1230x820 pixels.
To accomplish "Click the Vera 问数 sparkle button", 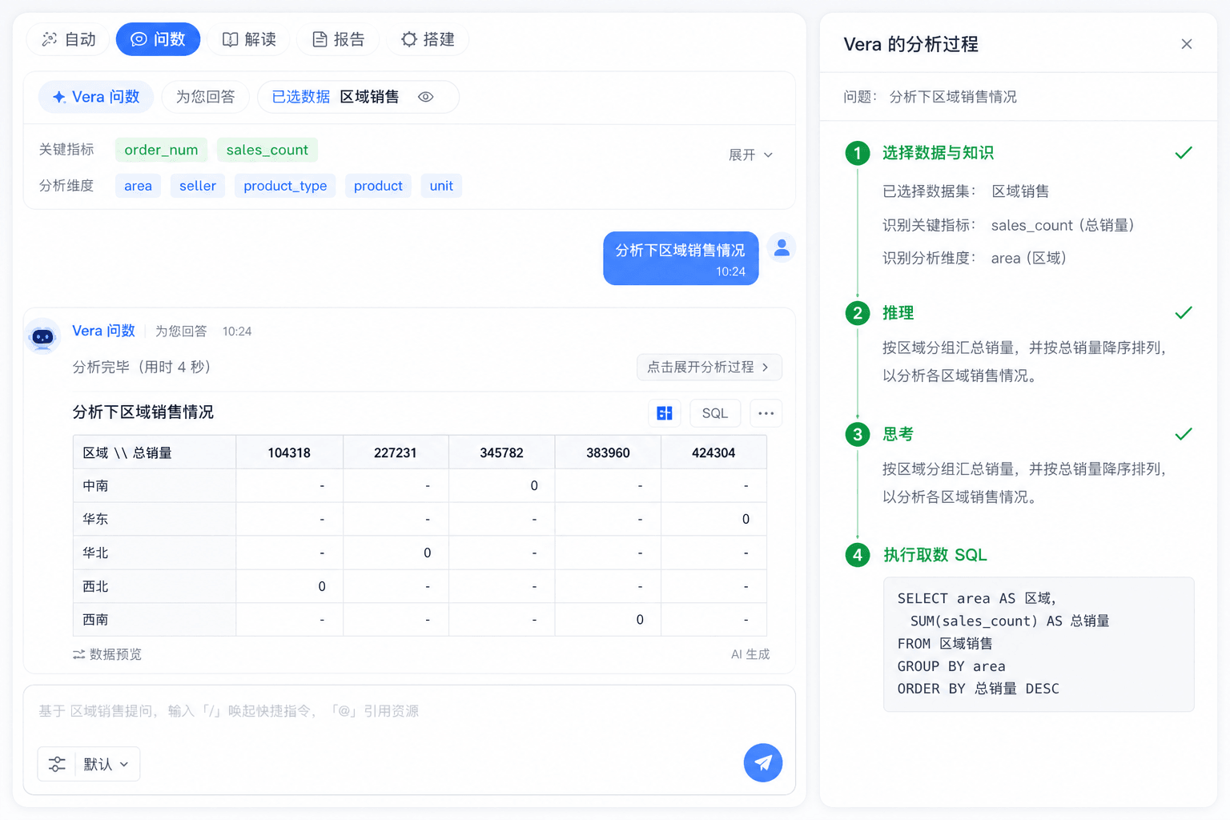I will [x=96, y=97].
